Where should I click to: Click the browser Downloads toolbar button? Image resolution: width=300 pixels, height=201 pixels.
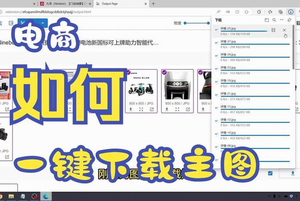coord(291,12)
